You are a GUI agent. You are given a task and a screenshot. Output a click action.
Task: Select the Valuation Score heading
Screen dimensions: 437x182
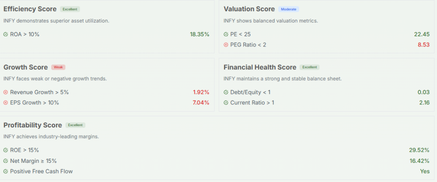pyautogui.click(x=249, y=9)
